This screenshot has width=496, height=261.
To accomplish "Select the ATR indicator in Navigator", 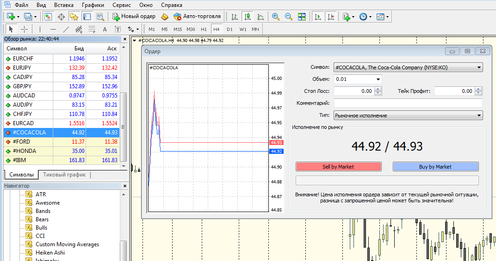I will pyautogui.click(x=41, y=194).
